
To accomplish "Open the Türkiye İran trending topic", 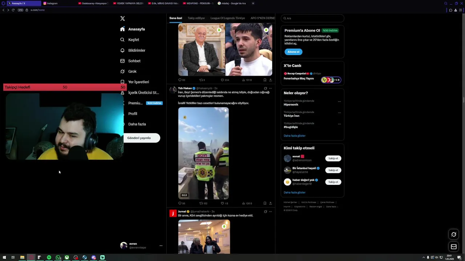I will click(291, 116).
